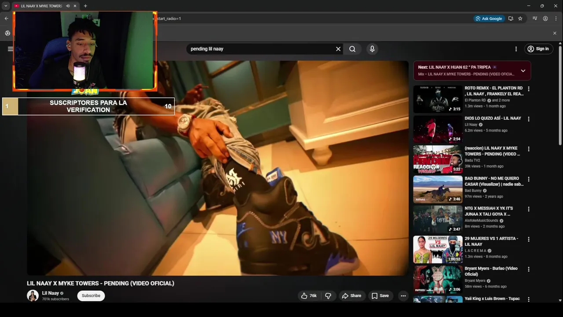This screenshot has width=563, height=317.
Task: Open Bryant Myers - Burlao video title
Action: pos(491,271)
